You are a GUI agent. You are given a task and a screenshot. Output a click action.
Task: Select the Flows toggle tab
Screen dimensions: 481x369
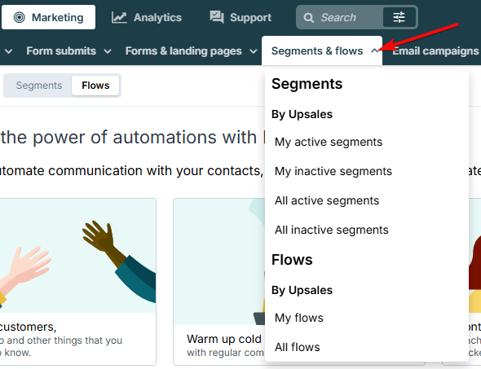[95, 86]
